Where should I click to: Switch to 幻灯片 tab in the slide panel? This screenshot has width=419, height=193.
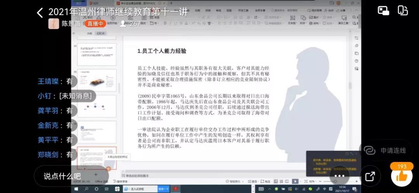click(x=100, y=34)
